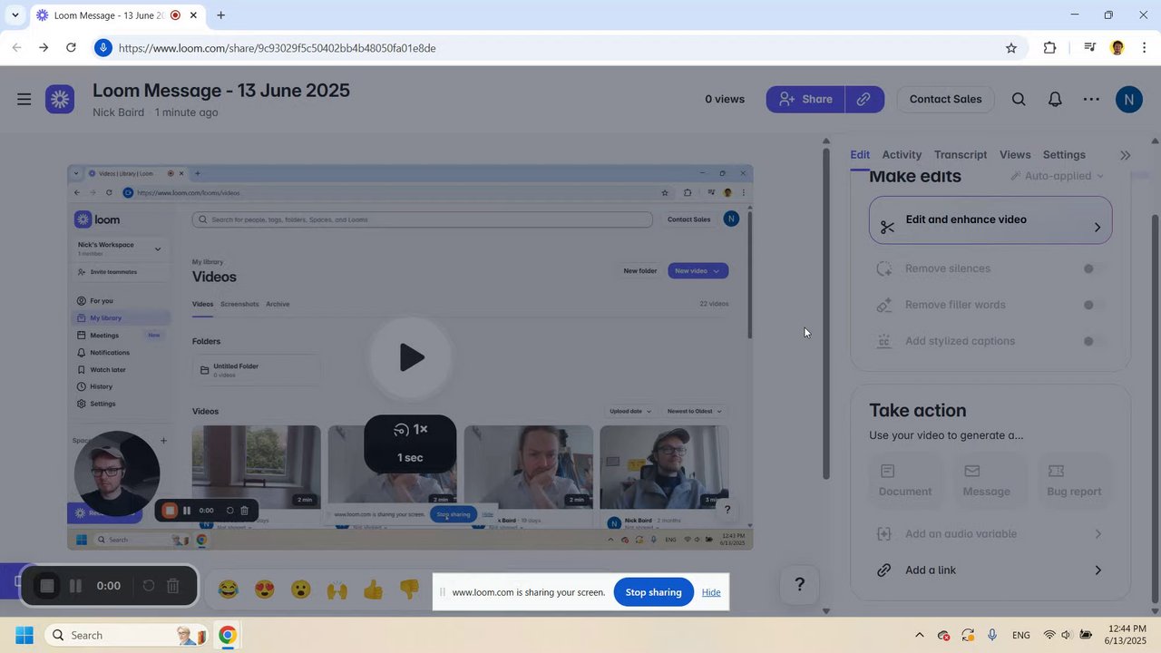Click the page vertical scrollbar beside video
1161x653 pixels.
[x=825, y=313]
